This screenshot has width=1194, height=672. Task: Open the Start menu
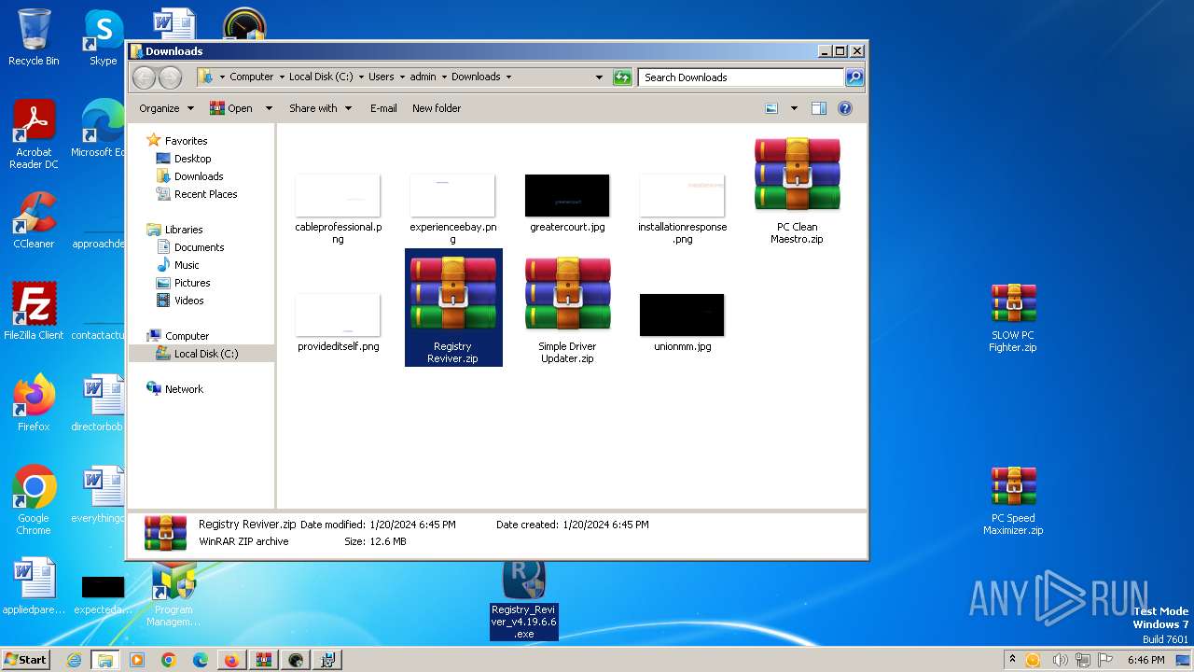[x=26, y=660]
